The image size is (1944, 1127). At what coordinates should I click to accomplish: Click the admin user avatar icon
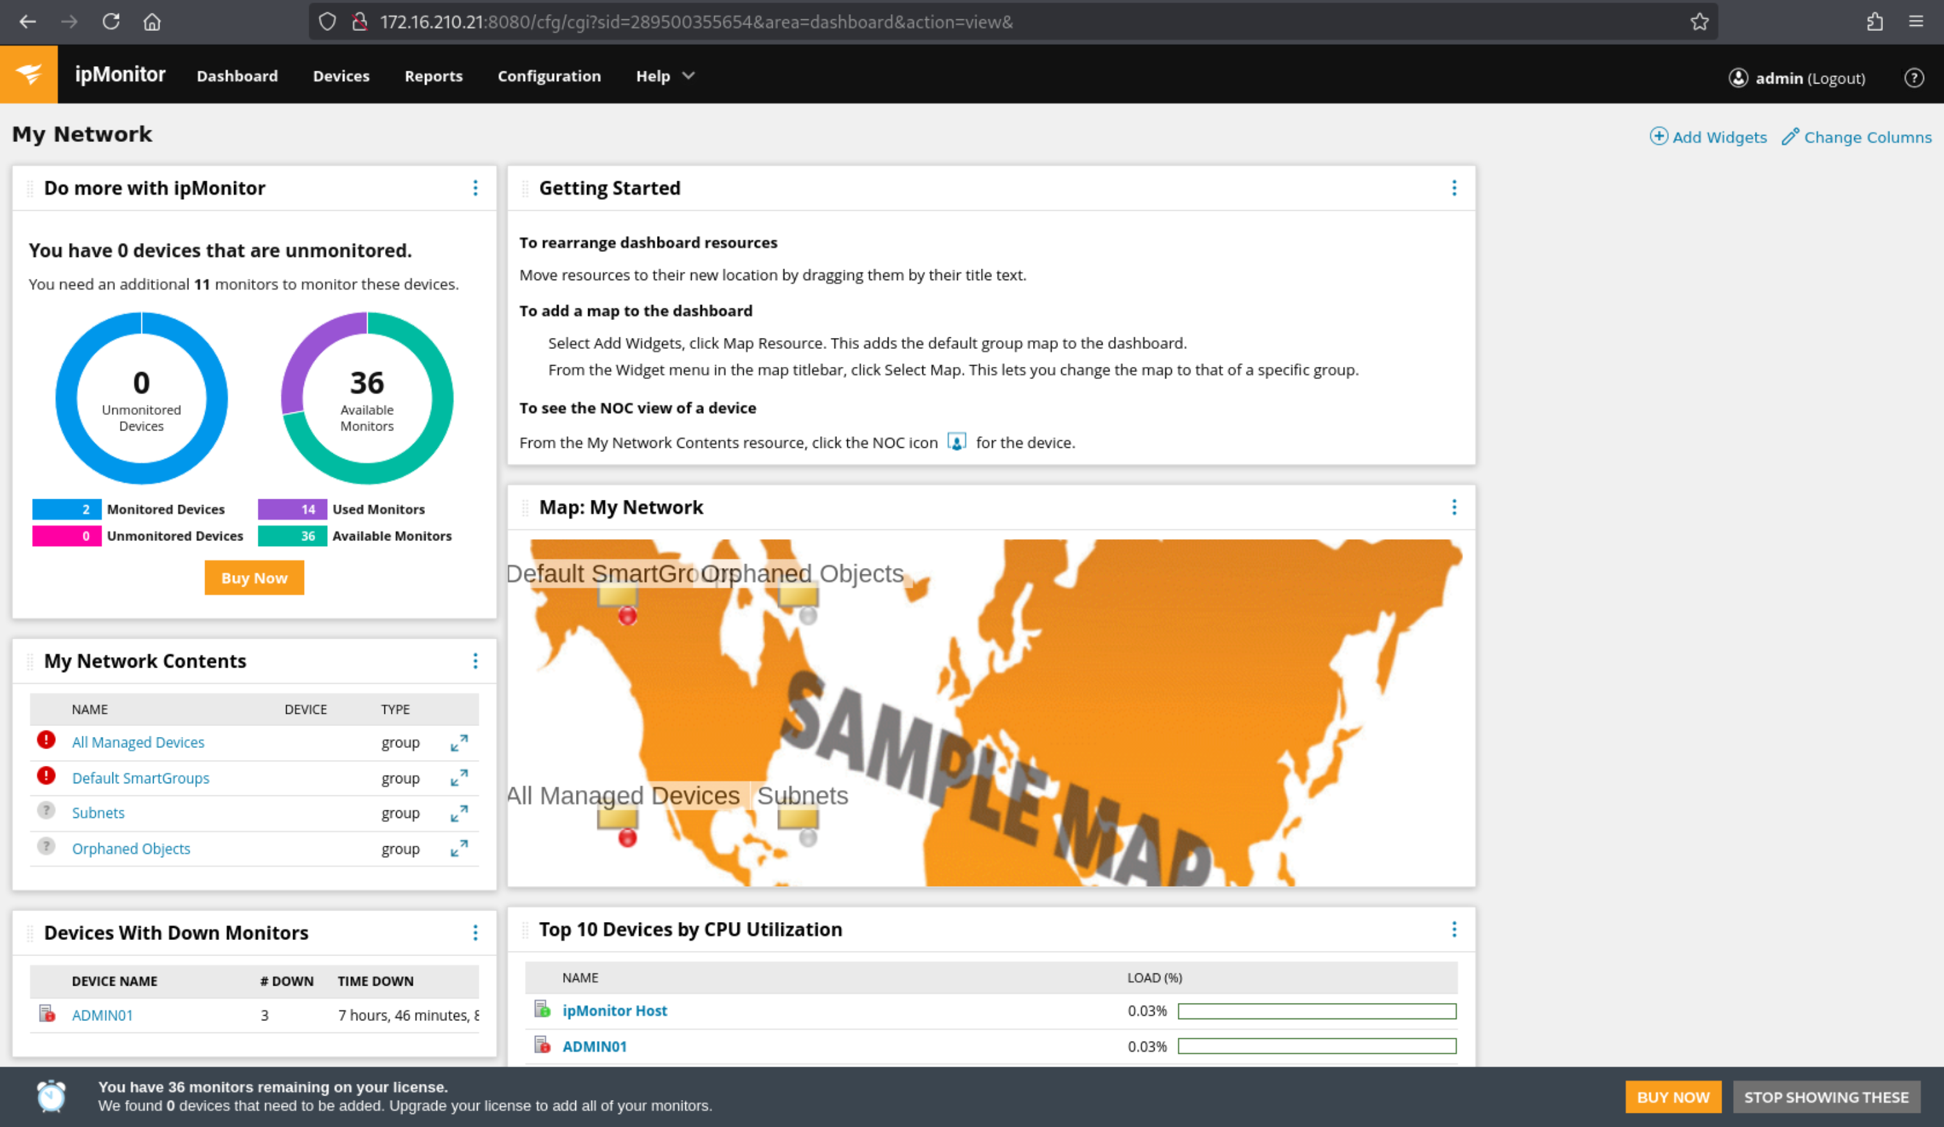pyautogui.click(x=1738, y=78)
